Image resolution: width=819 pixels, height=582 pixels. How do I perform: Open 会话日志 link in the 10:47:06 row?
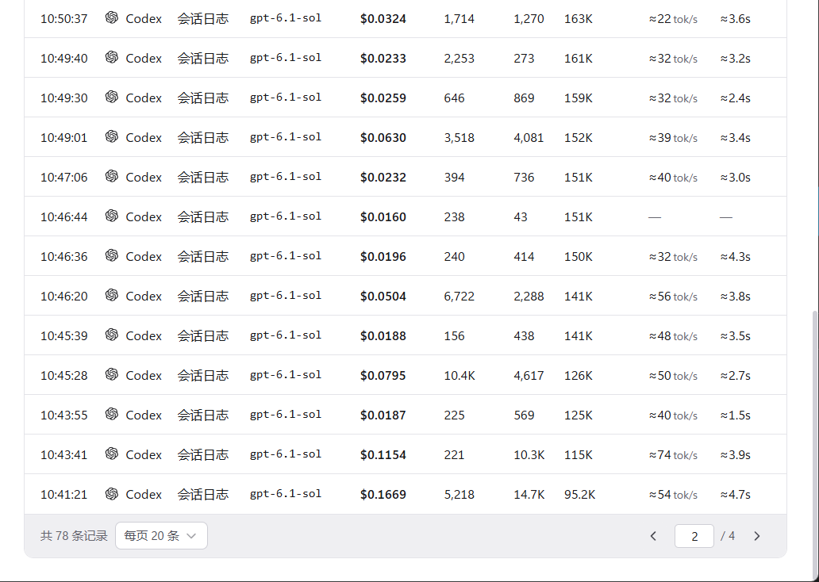pyautogui.click(x=202, y=177)
